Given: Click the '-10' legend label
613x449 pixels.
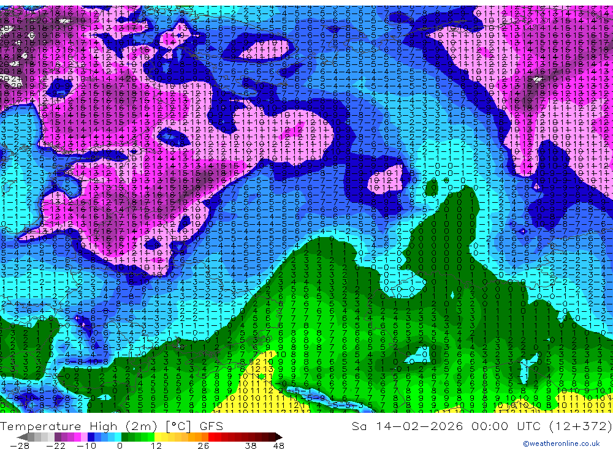Looking at the screenshot, I should click(86, 446).
